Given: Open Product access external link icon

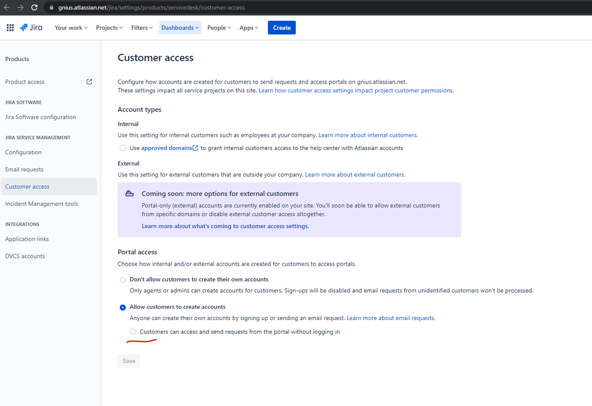Looking at the screenshot, I should coord(89,82).
